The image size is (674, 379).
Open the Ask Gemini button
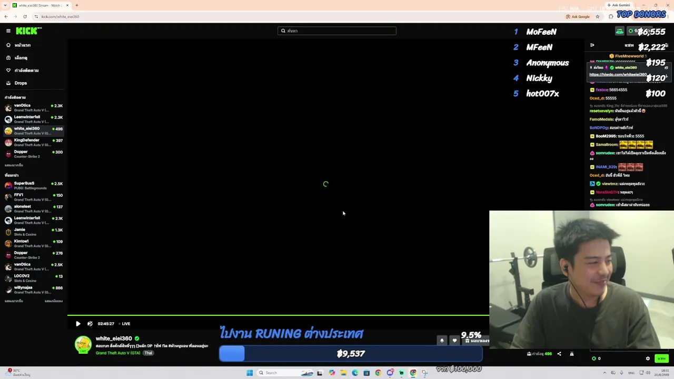(x=619, y=5)
